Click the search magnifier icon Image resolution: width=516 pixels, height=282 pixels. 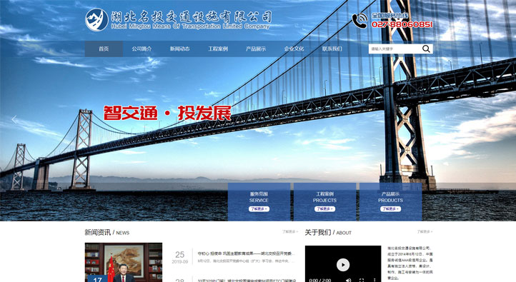pos(426,49)
